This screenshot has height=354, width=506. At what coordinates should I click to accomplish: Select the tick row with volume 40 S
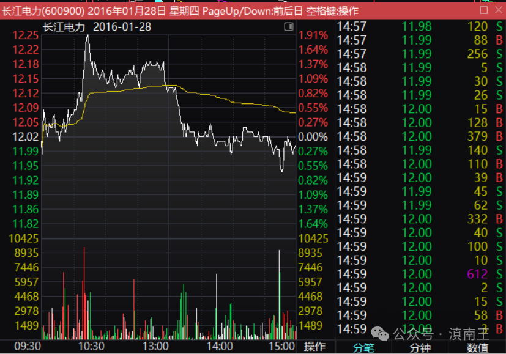point(420,233)
